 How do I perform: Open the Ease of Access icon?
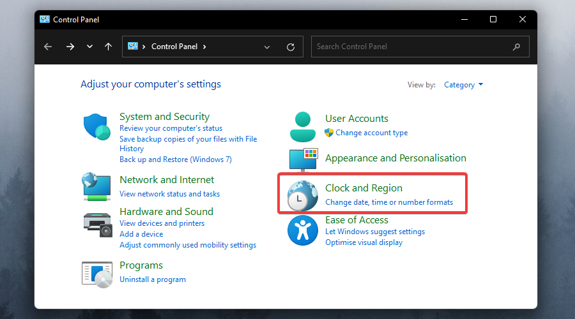click(x=303, y=230)
